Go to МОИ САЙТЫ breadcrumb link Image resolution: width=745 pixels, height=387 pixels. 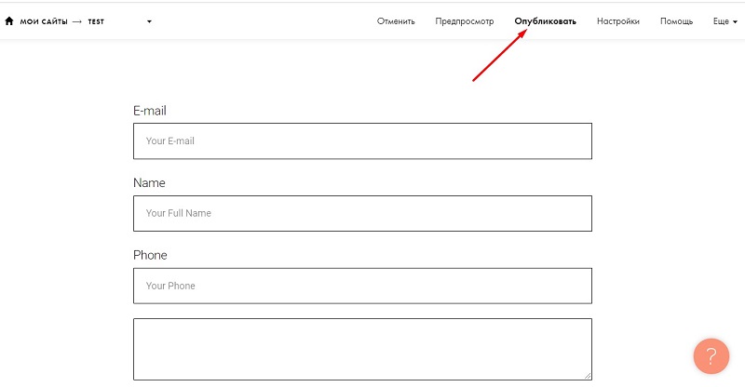coord(44,21)
